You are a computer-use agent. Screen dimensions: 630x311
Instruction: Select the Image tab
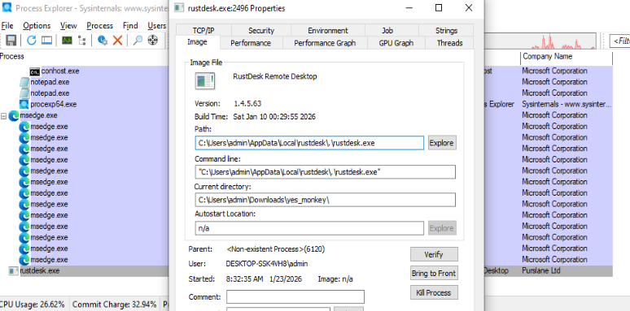click(197, 42)
